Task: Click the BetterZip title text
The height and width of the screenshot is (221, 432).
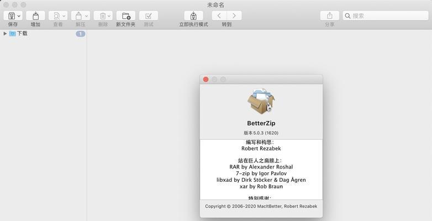Action: coord(261,123)
